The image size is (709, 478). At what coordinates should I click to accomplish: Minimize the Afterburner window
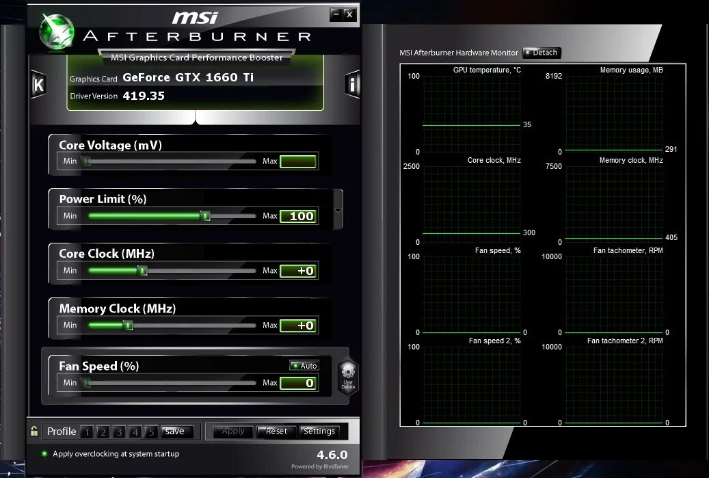[x=336, y=14]
